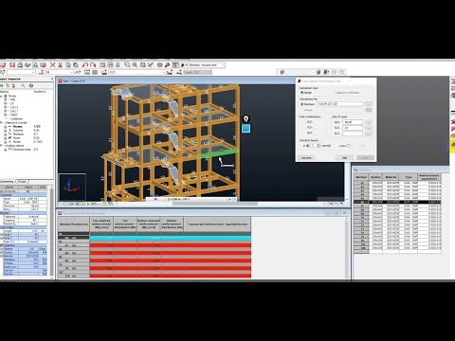This screenshot has height=341, width=455.
Task: Switch to the Groups tab in the inspector
Action: (22, 182)
